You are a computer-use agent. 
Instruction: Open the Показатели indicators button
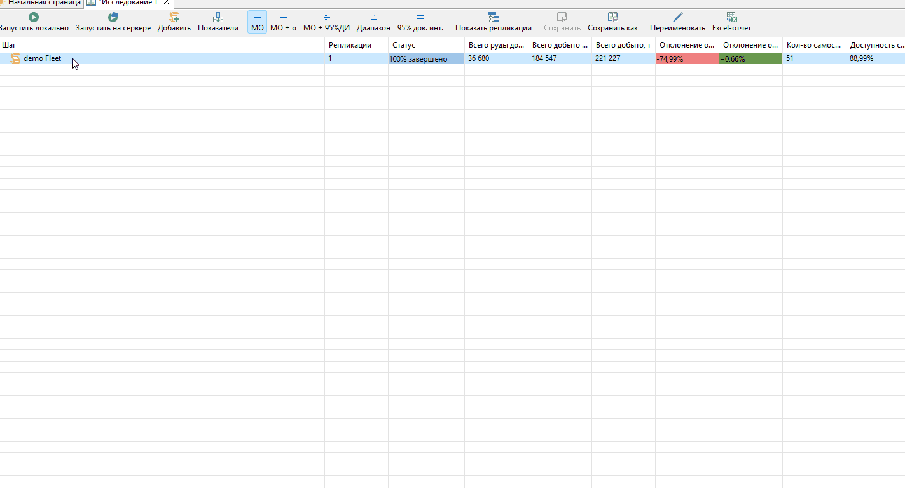pyautogui.click(x=218, y=22)
